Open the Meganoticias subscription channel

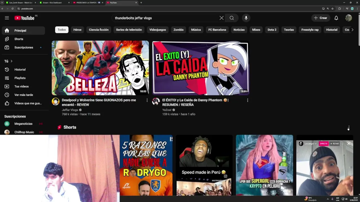pyautogui.click(x=23, y=124)
